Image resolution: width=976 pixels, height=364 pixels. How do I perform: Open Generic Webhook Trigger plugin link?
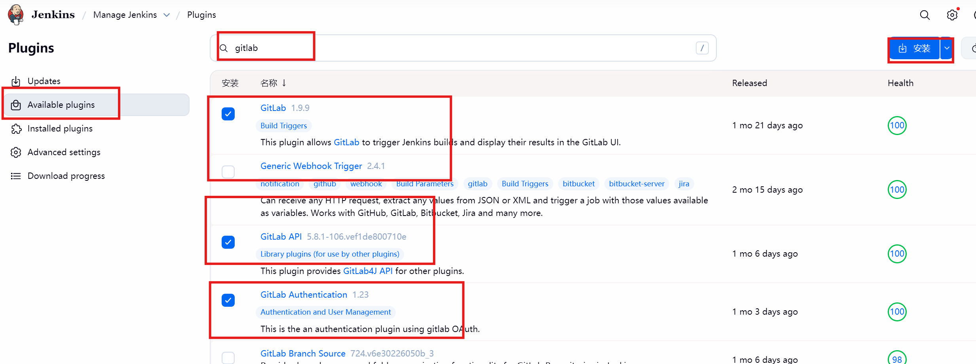point(311,166)
